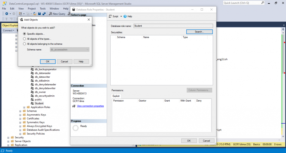
Task: Open the Schema name combo box
Action: pos(70,50)
